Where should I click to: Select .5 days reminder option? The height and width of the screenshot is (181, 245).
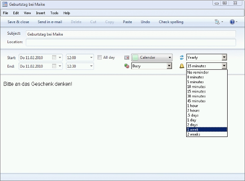(207, 115)
